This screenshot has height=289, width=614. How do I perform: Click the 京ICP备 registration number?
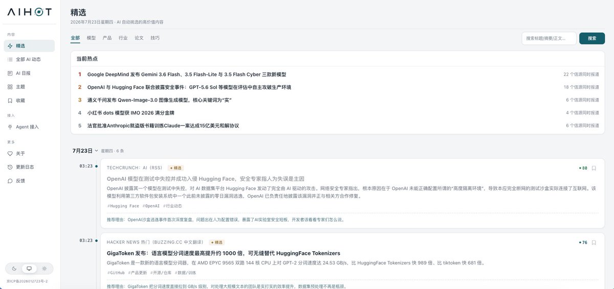tap(27, 281)
